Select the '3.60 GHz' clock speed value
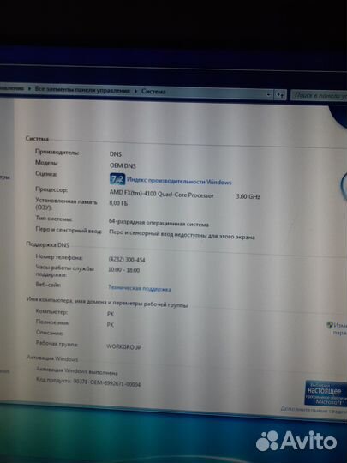The height and width of the screenshot is (463, 347). [x=248, y=196]
